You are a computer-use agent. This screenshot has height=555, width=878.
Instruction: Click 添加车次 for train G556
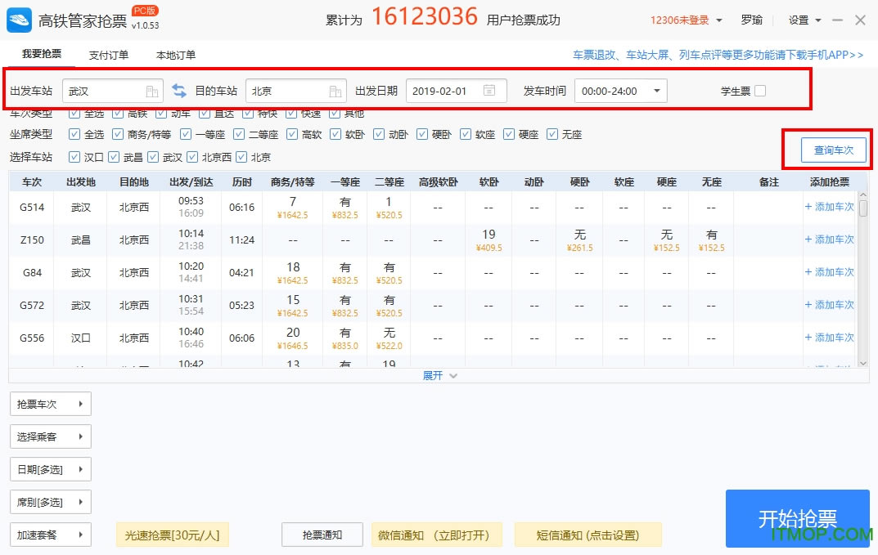(829, 338)
